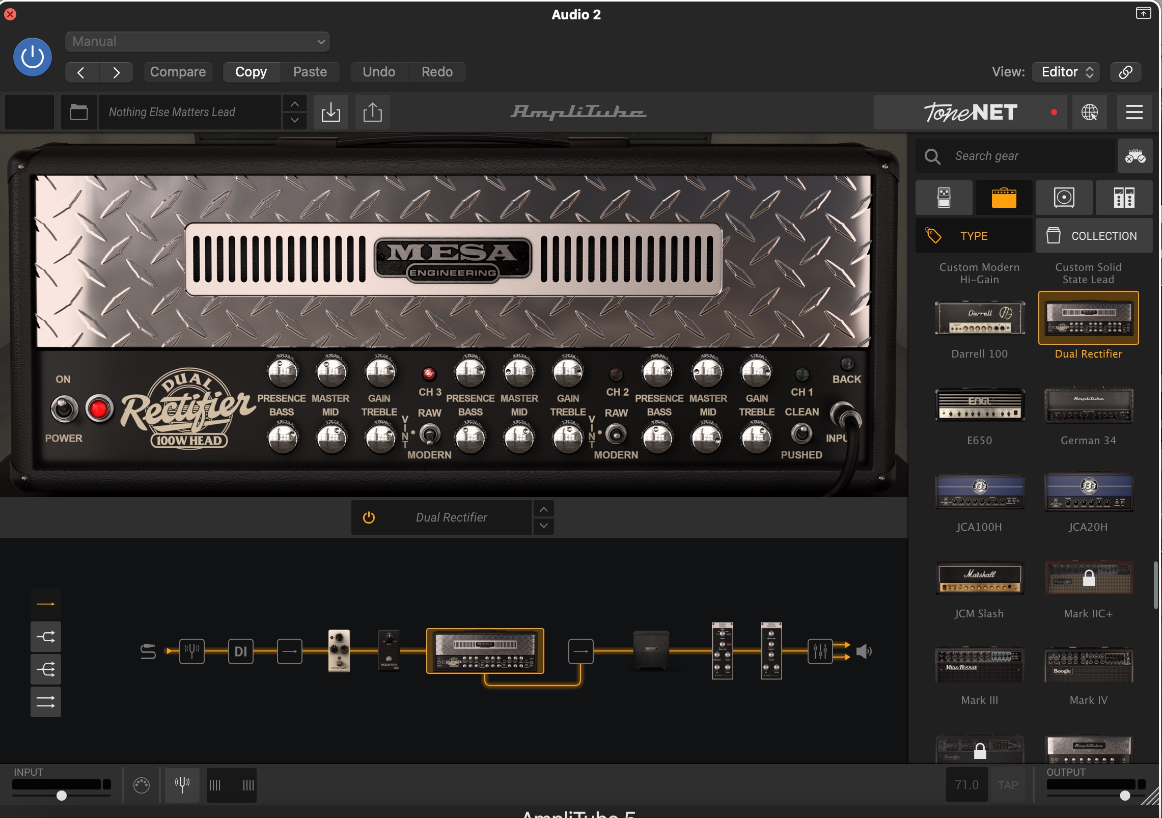This screenshot has width=1162, height=818.
Task: Select the cabinet speaker gear category
Action: 1064,198
